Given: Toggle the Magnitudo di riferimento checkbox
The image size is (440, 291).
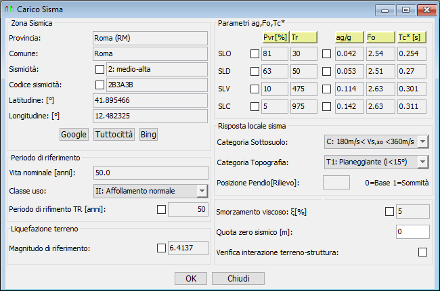Looking at the screenshot, I should click(x=161, y=248).
